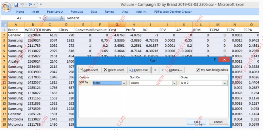Screen dimensions: 263x130
Task: Move sort level down with the arrow
Action: click(x=162, y=70)
